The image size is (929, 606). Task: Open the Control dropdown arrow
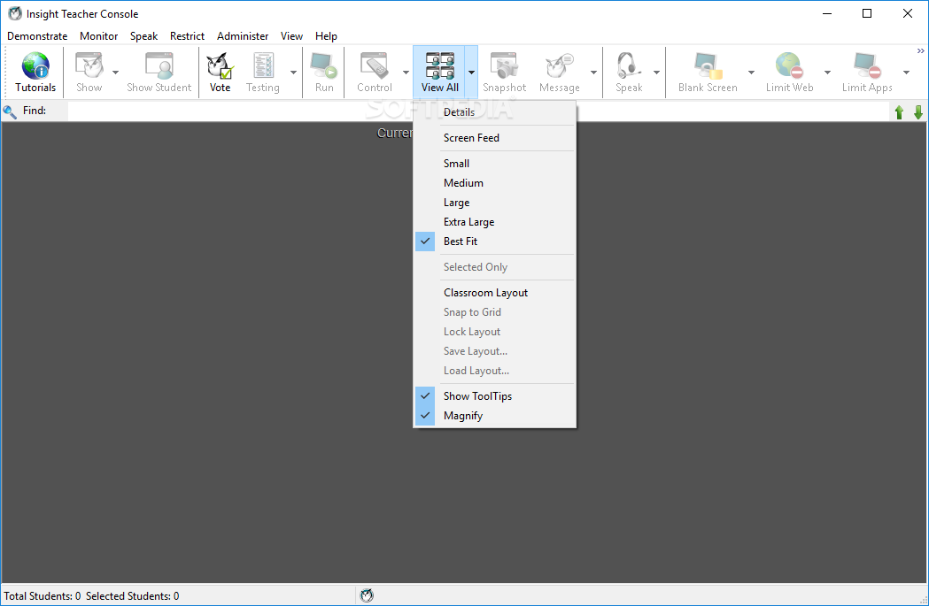click(x=406, y=73)
